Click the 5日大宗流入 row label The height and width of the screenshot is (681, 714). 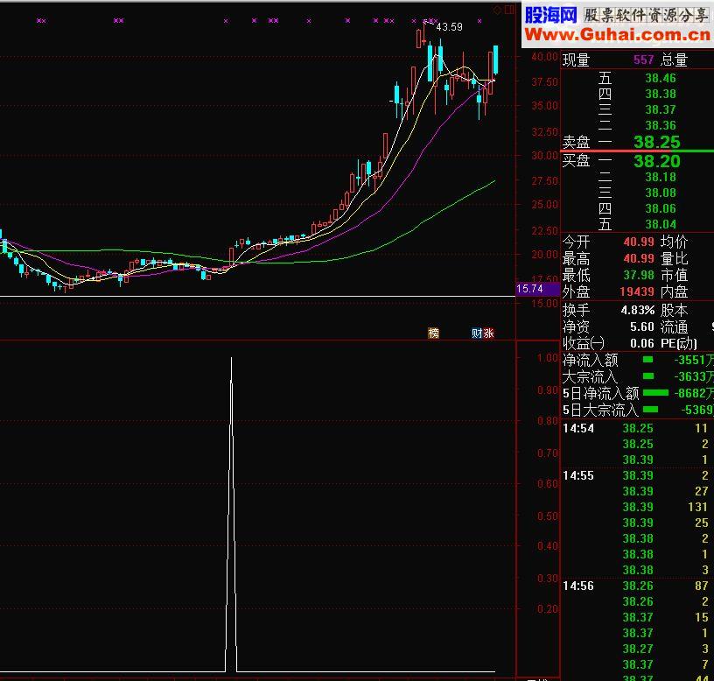coord(600,410)
